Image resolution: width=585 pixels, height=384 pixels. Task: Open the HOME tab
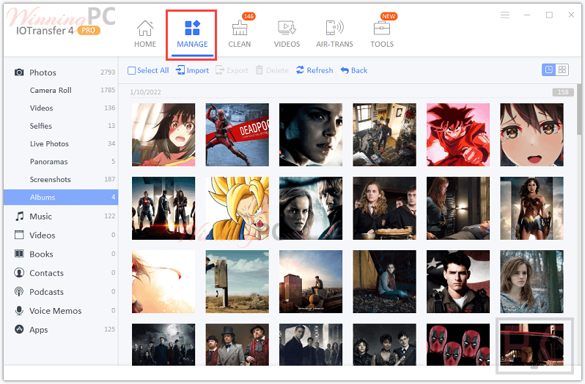click(x=144, y=34)
